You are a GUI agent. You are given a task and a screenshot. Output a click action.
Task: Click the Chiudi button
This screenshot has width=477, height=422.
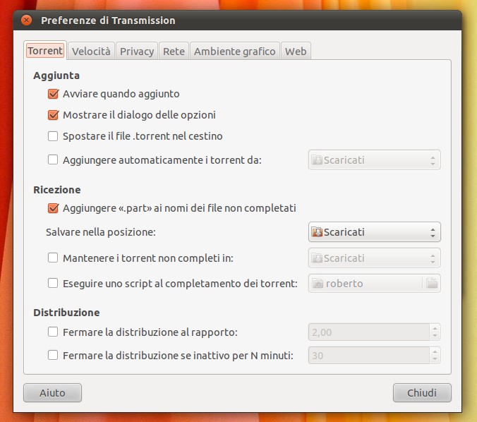(x=422, y=393)
